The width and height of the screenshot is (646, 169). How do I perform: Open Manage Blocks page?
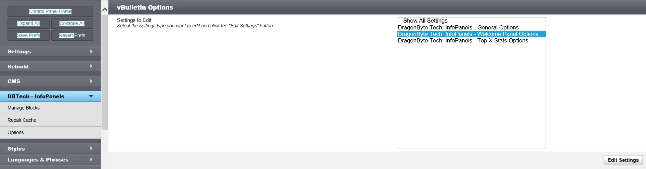coord(51,108)
